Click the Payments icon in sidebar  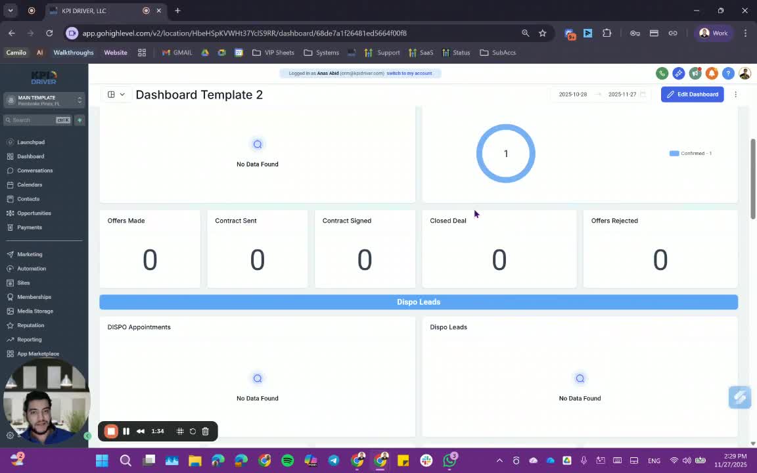coord(10,227)
